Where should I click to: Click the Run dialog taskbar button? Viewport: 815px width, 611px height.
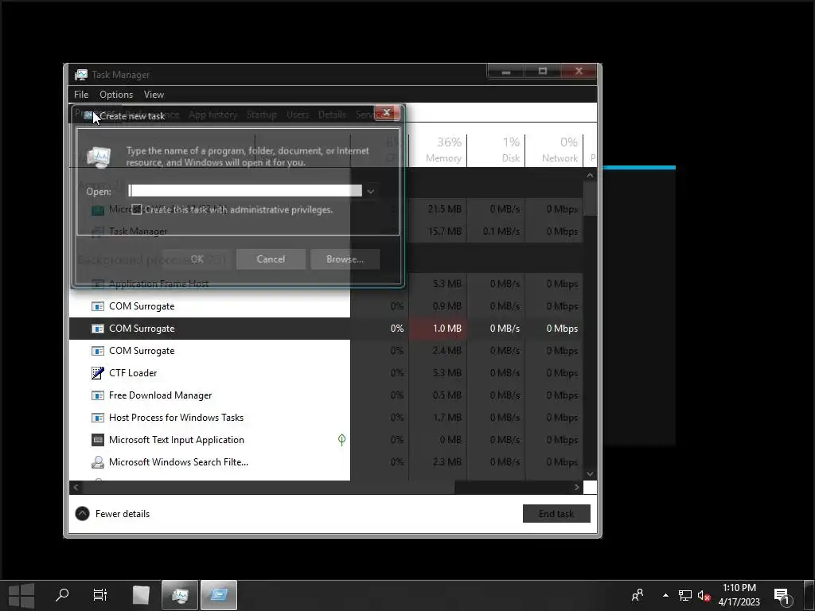(219, 595)
